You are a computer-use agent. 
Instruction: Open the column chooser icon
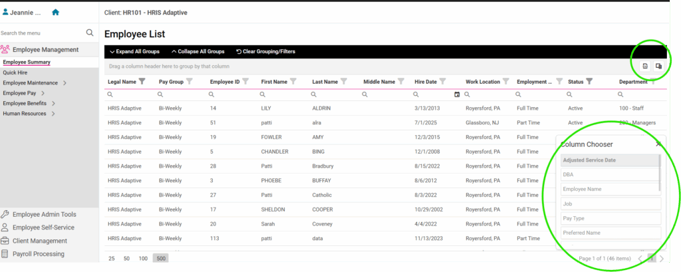coord(658,66)
